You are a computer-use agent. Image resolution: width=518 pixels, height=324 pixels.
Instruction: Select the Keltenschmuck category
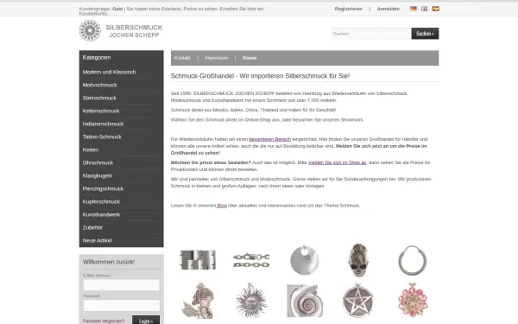[101, 111]
